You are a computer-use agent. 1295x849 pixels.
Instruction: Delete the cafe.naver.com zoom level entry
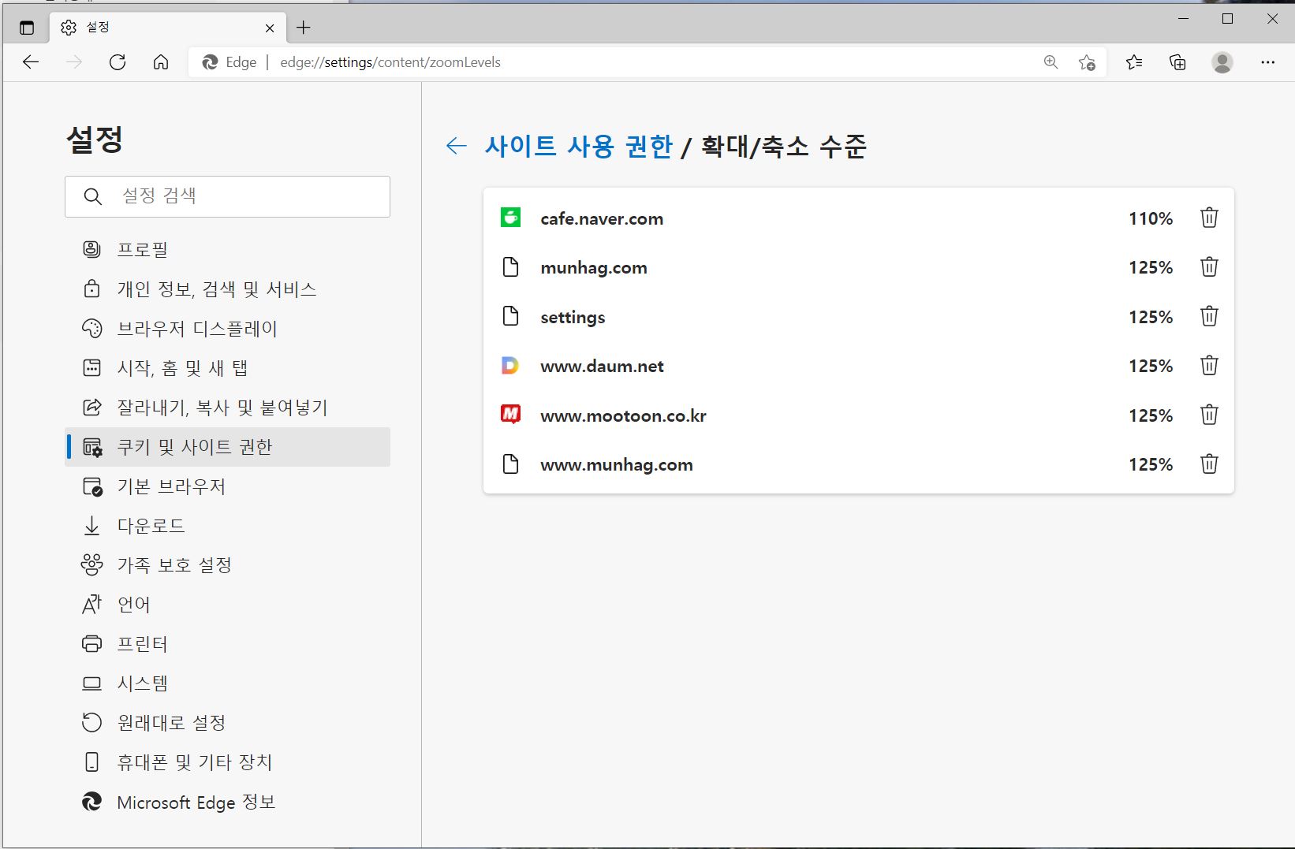1208,218
